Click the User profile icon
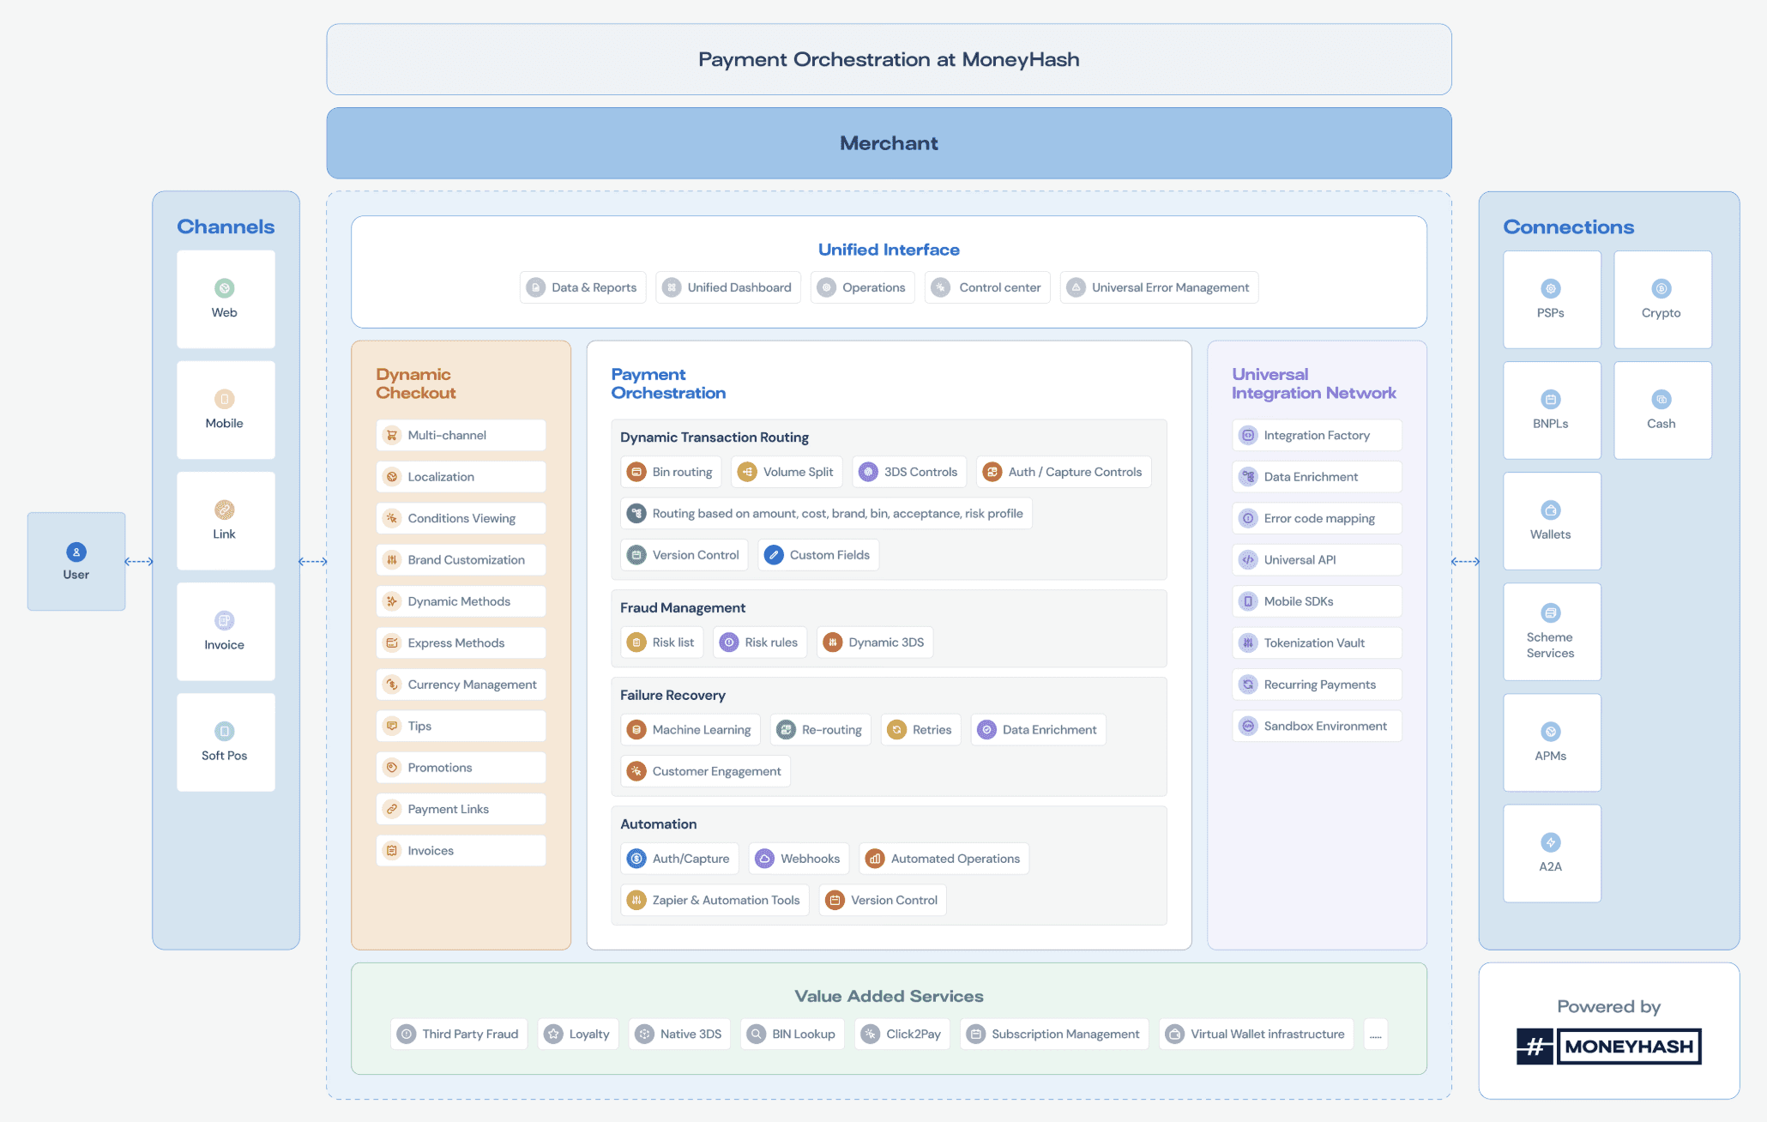Viewport: 1767px width, 1122px height. [x=76, y=552]
